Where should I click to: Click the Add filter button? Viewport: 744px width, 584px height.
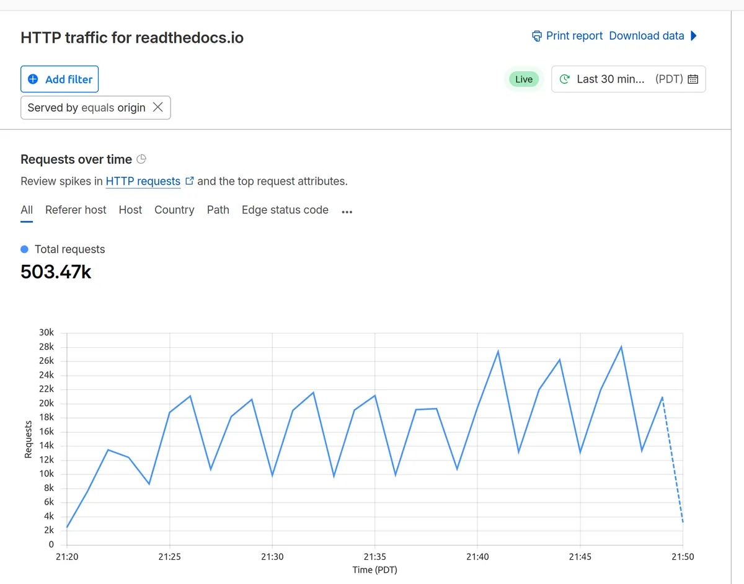[x=60, y=79]
